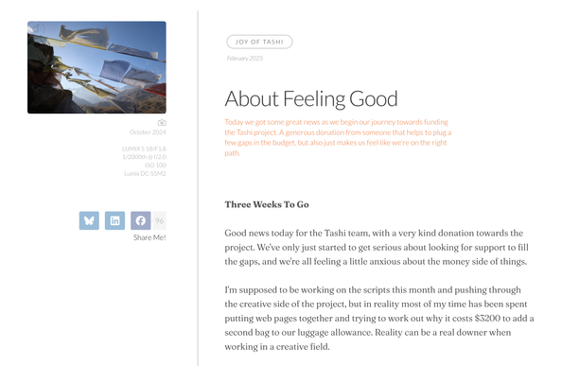Screen dimensions: 562x366
Task: Click the camera icon below the photo
Action: pos(162,123)
